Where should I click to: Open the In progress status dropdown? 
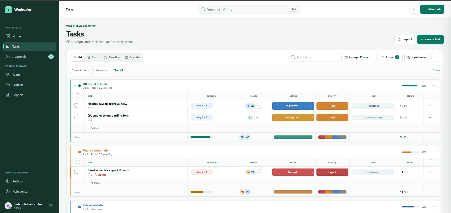293,106
